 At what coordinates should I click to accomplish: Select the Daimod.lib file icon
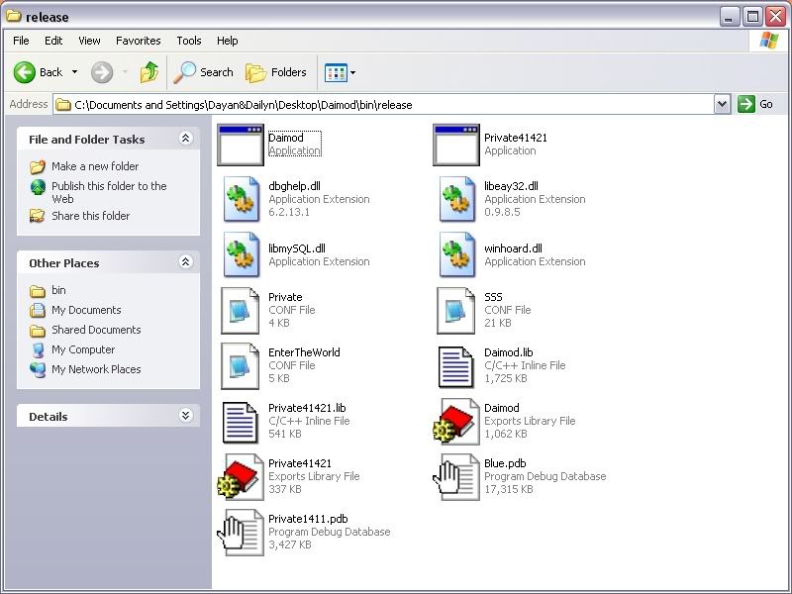tap(455, 367)
